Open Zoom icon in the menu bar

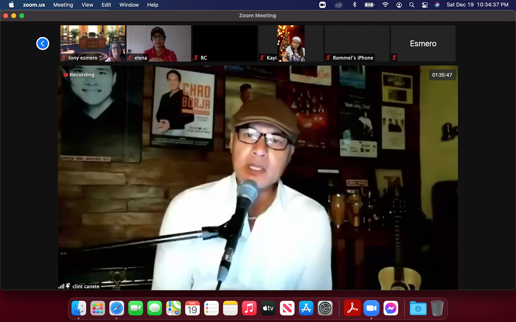click(x=322, y=5)
